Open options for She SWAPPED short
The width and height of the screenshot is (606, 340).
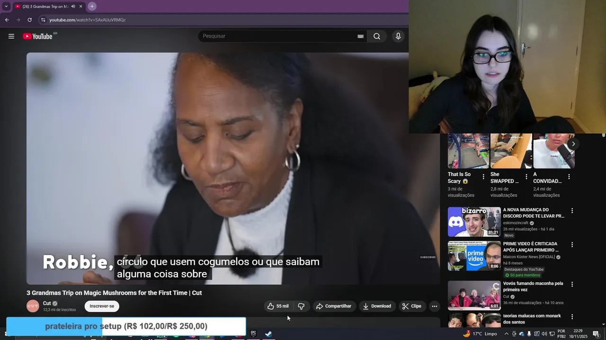[526, 177]
